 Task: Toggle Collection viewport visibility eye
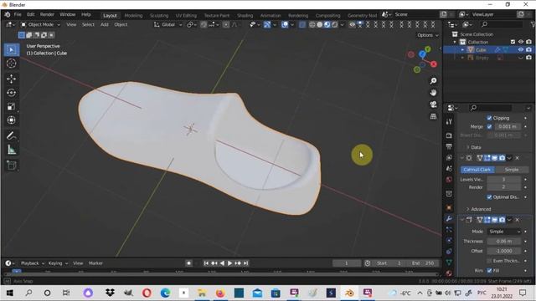coord(521,42)
